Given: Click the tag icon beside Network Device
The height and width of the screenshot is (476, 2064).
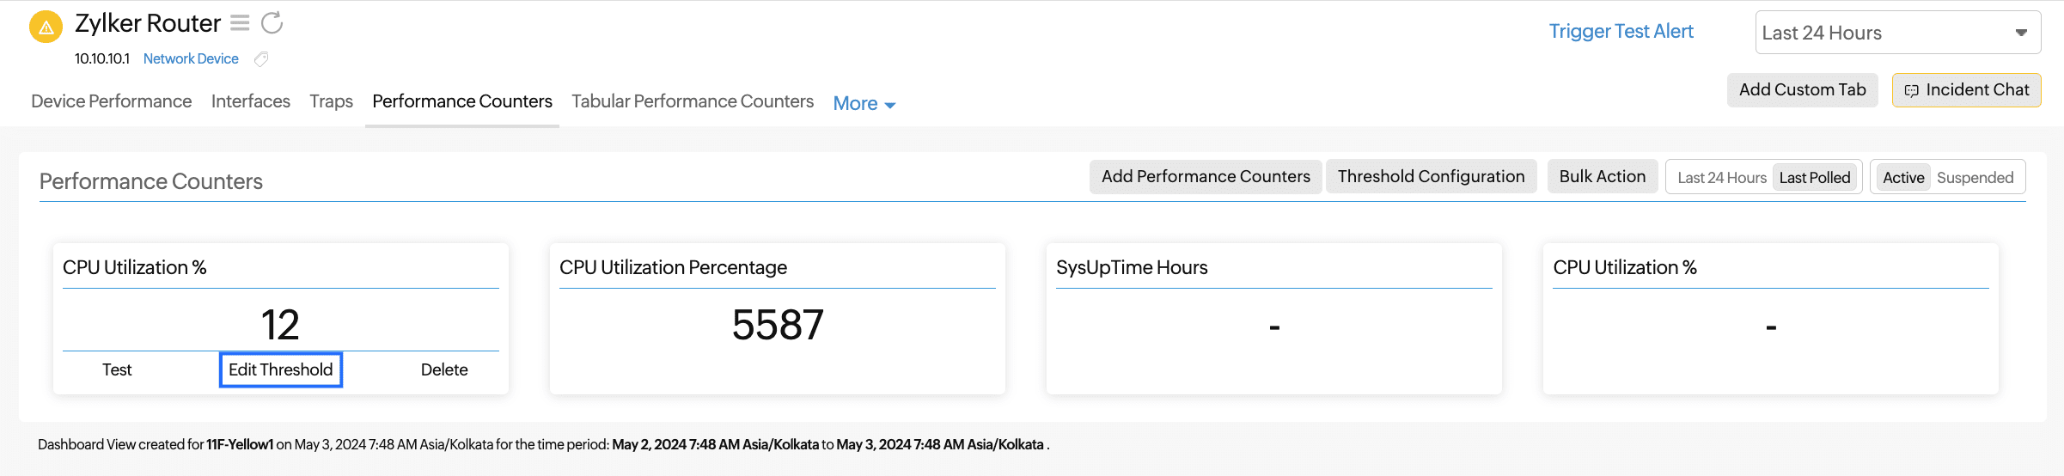Looking at the screenshot, I should [261, 58].
